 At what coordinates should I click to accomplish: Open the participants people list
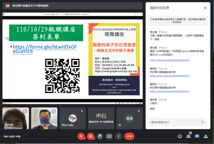[189, 136]
